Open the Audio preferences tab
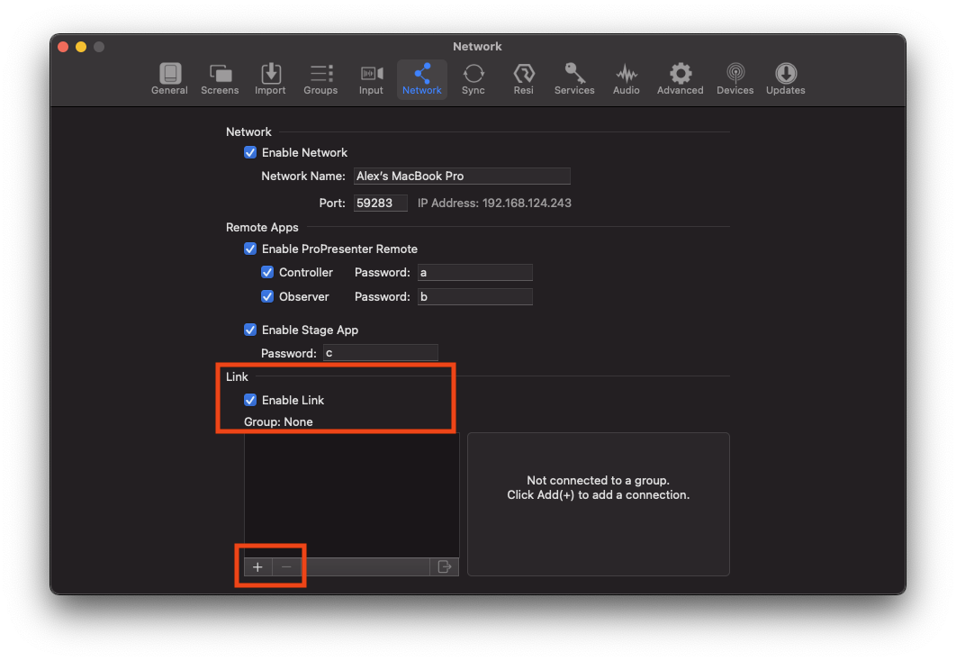 tap(627, 78)
